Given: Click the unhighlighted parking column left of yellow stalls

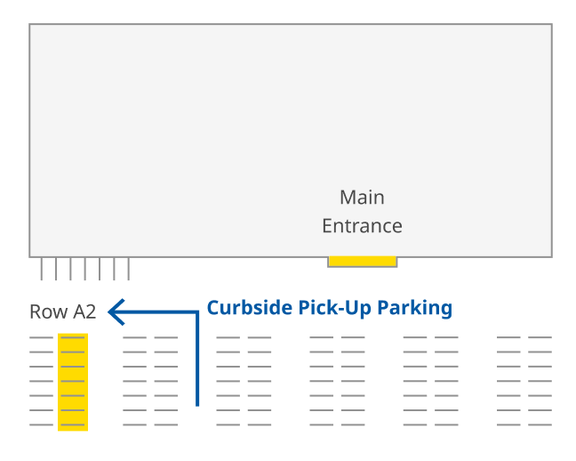Looking at the screenshot, I should coord(42,382).
